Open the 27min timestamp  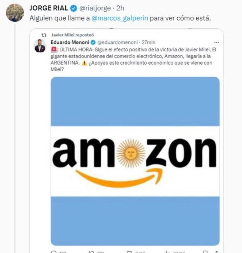149,42
